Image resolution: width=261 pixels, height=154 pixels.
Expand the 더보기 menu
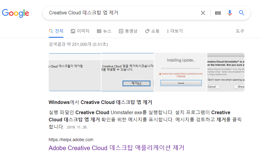pyautogui.click(x=175, y=31)
